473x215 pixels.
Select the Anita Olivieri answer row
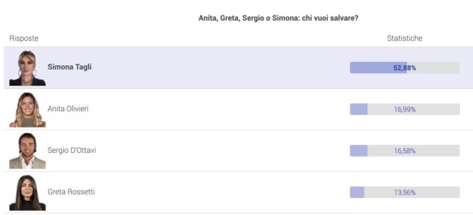(x=221, y=109)
